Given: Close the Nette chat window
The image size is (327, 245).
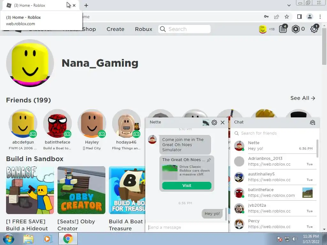Looking at the screenshot, I should pyautogui.click(x=223, y=122).
